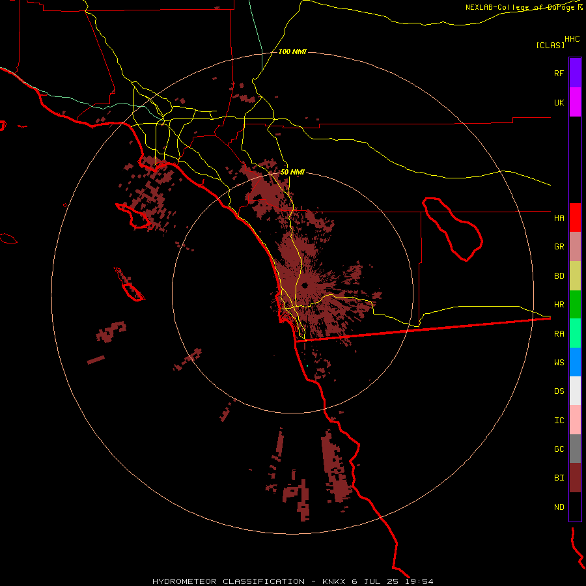Click the UK legend label
Screen dimensions: 586x586
point(559,102)
